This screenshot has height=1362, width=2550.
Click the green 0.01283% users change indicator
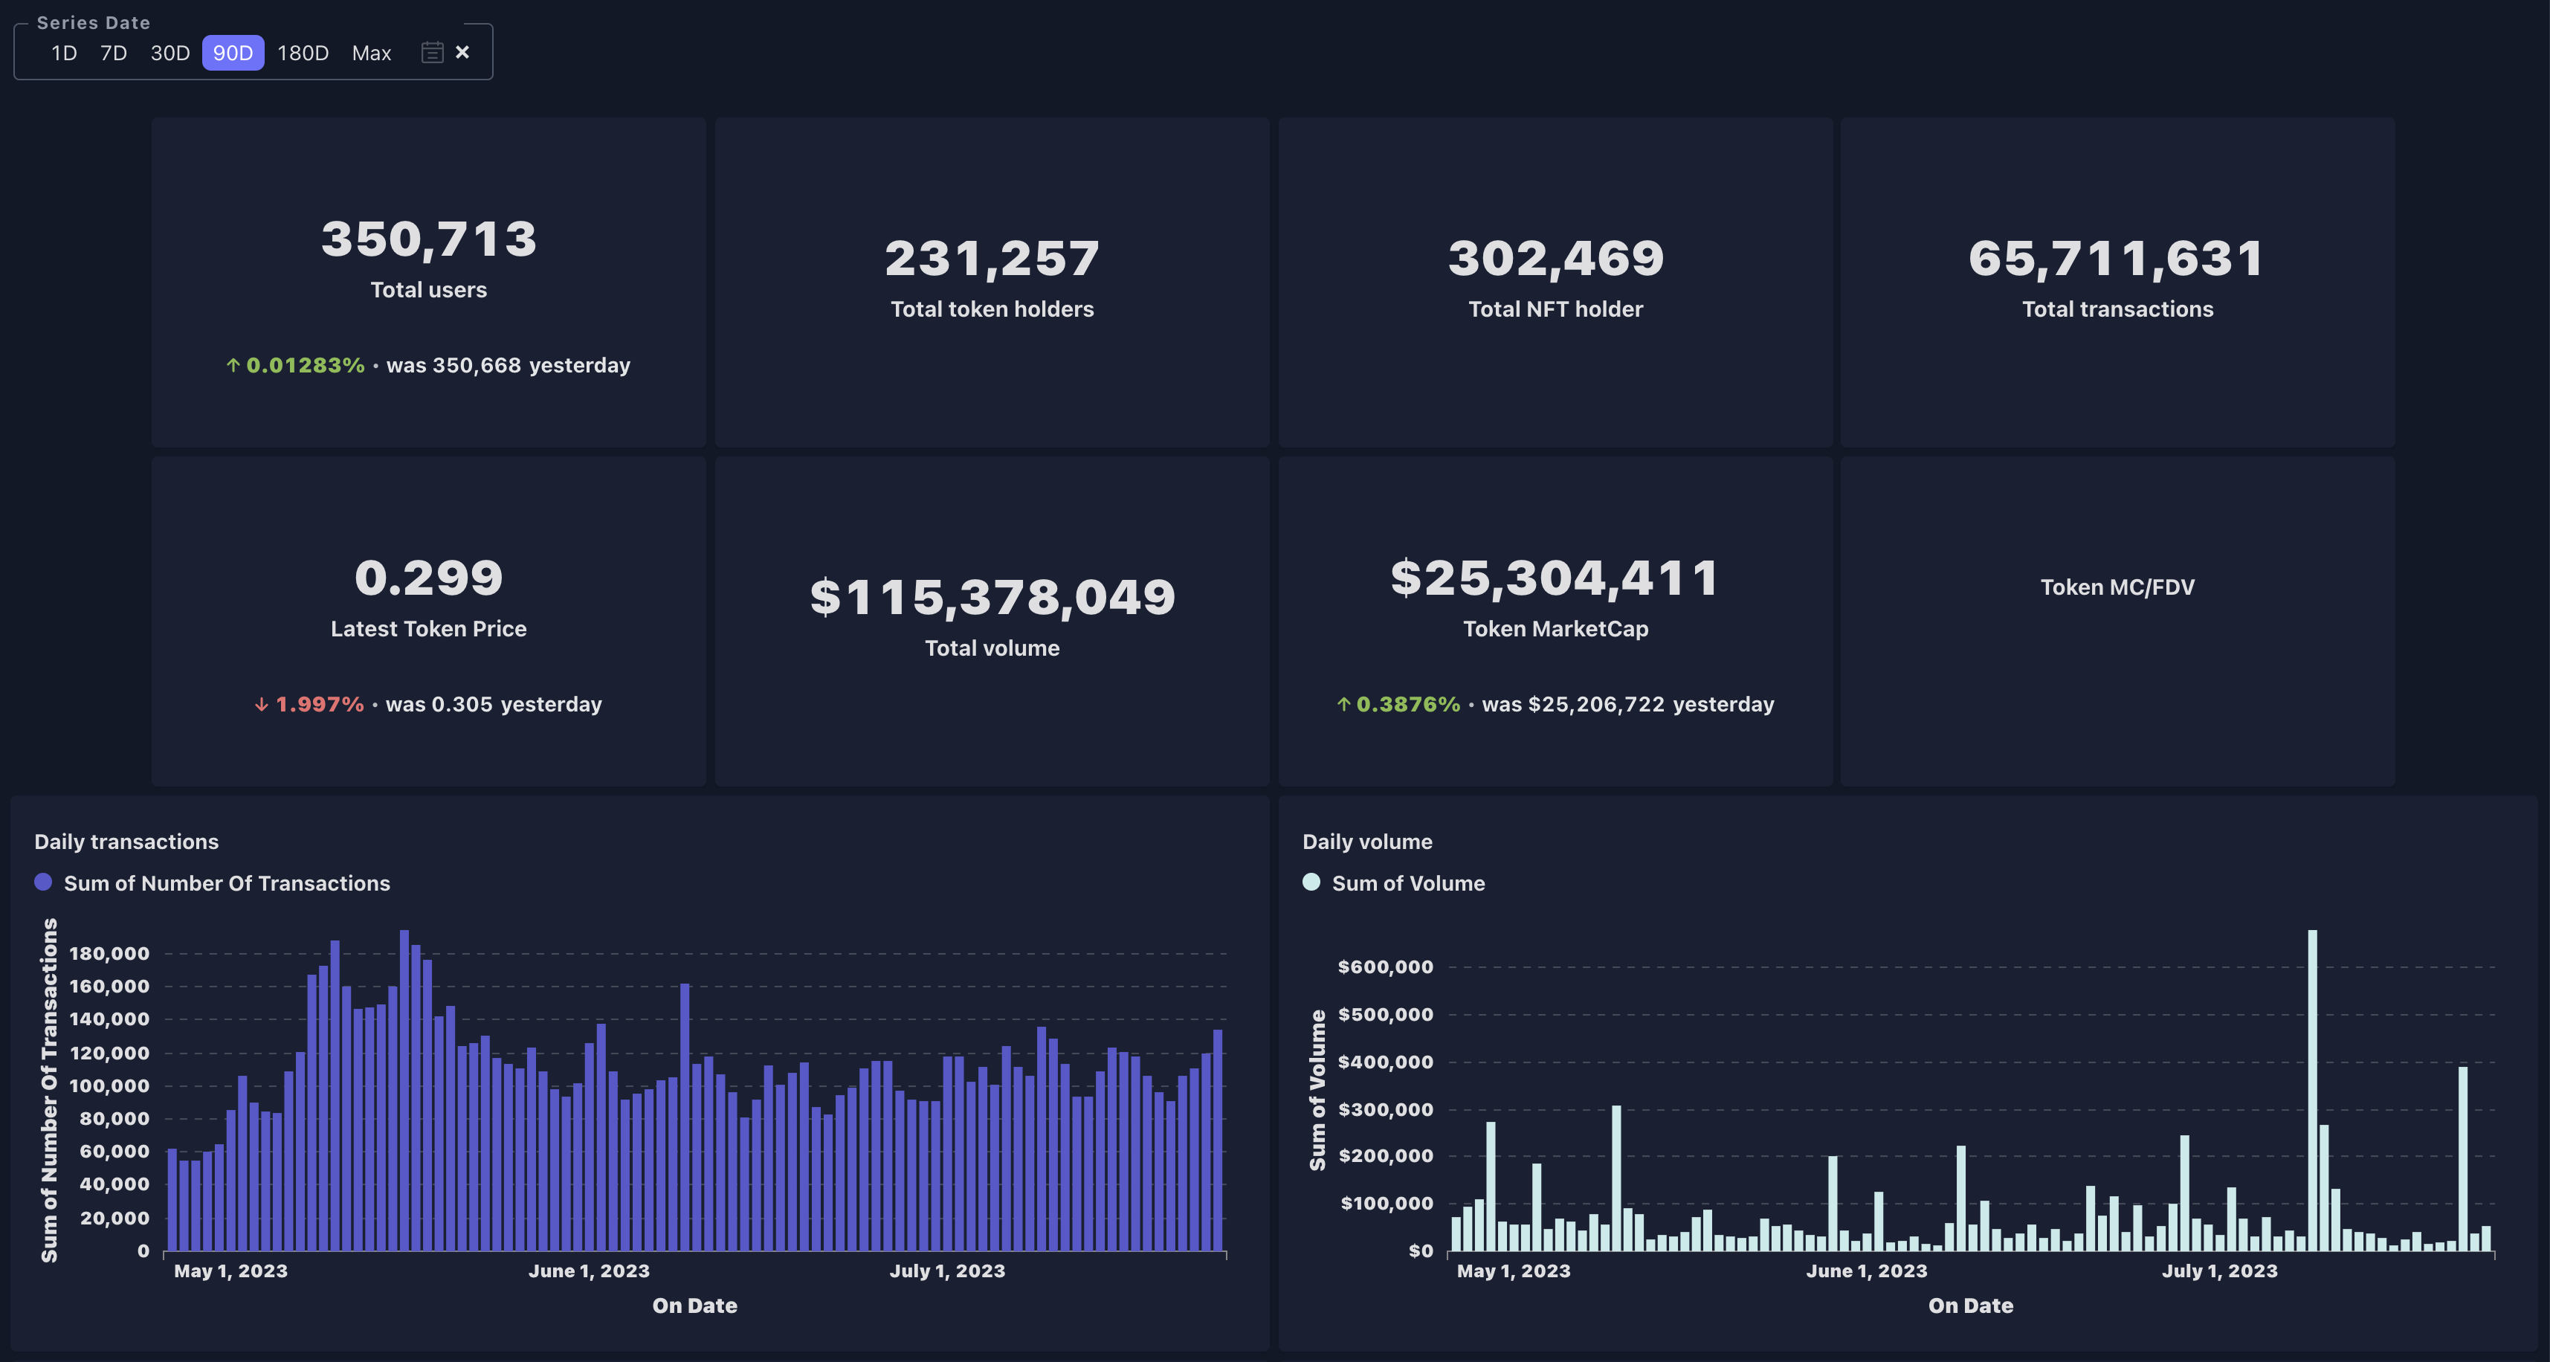[x=295, y=365]
